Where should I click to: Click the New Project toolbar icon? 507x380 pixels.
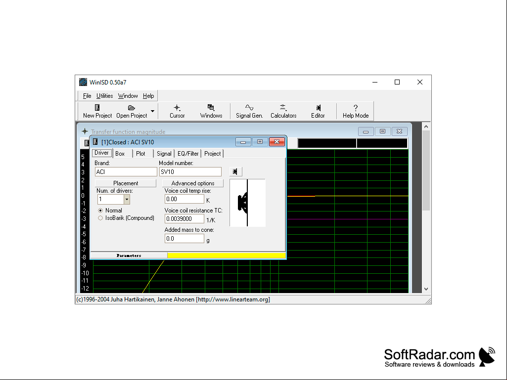(97, 111)
